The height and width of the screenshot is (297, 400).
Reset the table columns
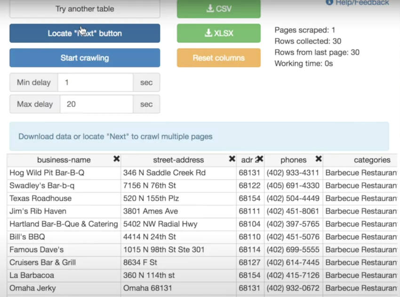click(x=218, y=57)
